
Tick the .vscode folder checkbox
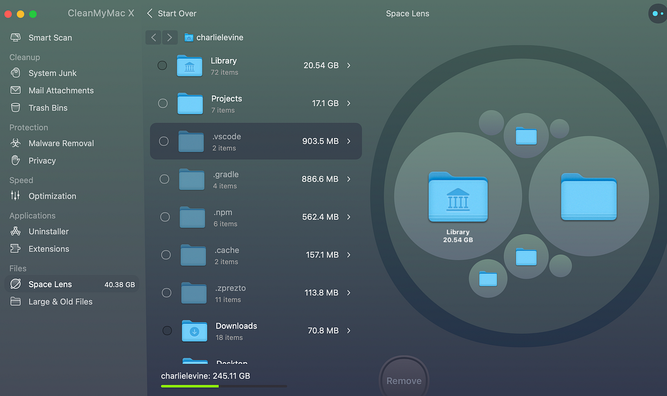pyautogui.click(x=164, y=141)
